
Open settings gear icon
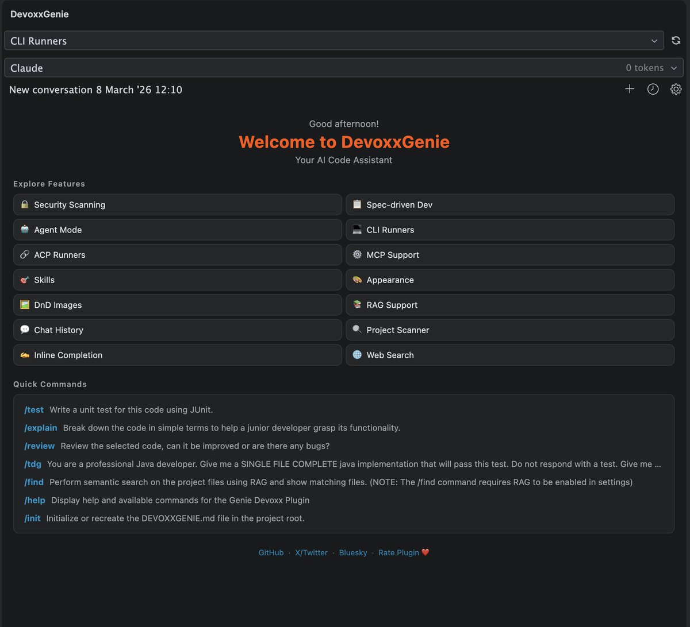coord(676,89)
